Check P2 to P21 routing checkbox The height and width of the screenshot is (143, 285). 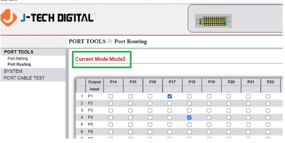(248, 104)
